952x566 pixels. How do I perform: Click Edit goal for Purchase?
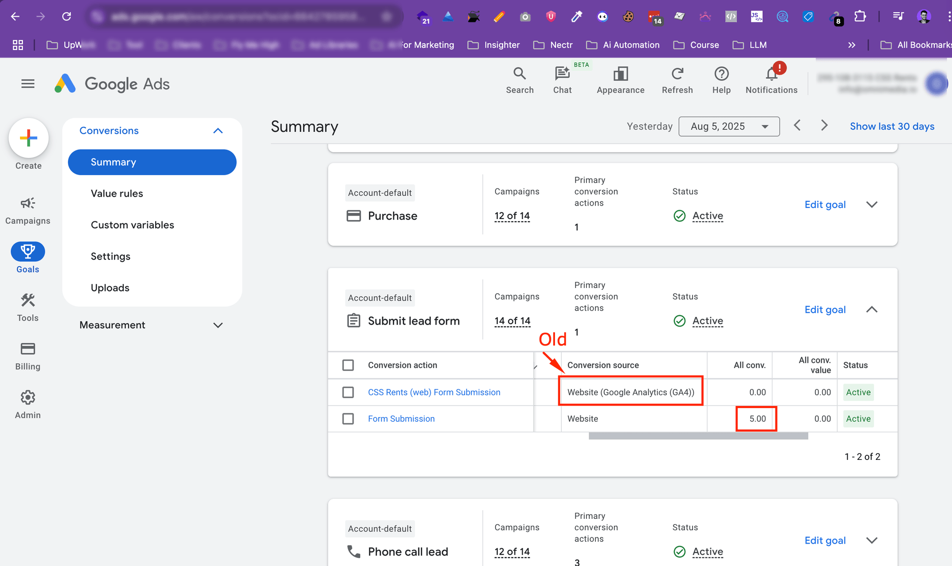coord(825,205)
